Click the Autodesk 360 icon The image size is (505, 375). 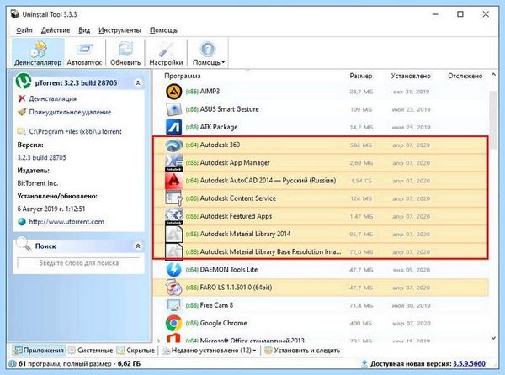174,145
